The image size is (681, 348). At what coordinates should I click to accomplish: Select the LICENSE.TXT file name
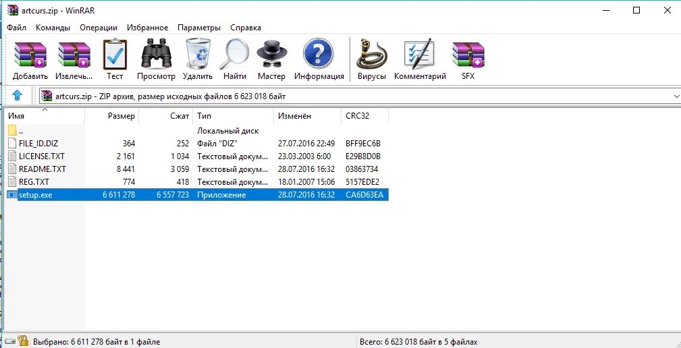point(42,156)
